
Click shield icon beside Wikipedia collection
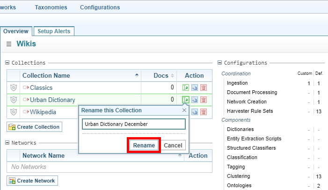pos(13,112)
